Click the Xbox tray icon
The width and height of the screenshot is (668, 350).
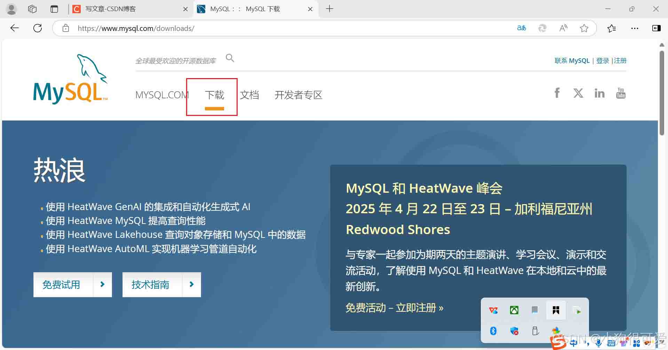[514, 310]
